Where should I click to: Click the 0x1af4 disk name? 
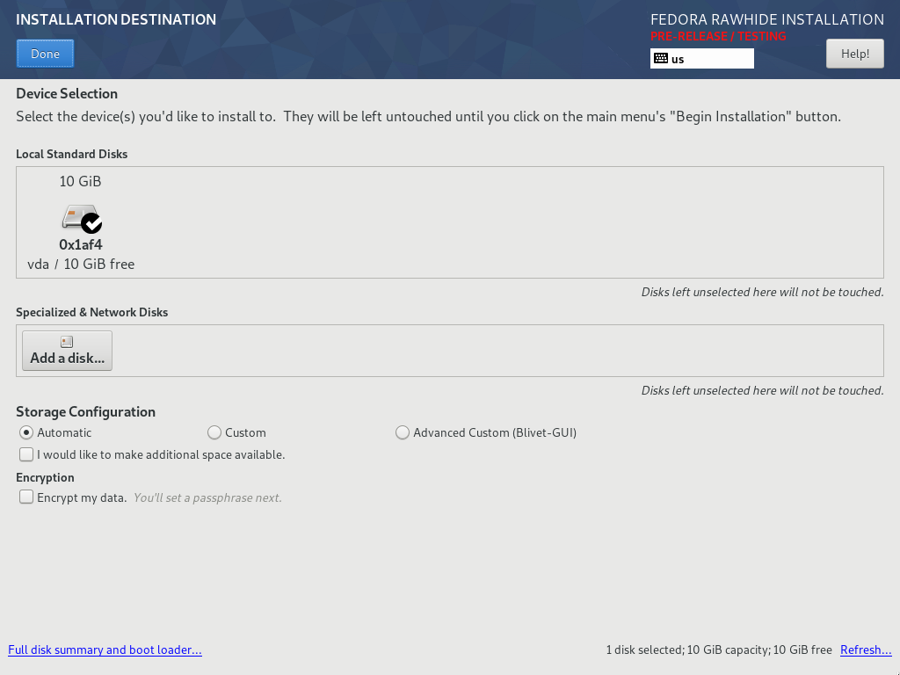point(81,245)
